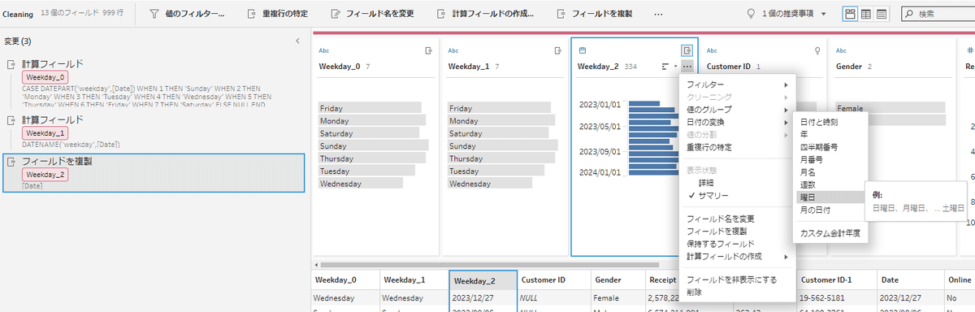Image resolution: width=975 pixels, height=312 pixels.
Task: Click the Weekday_1 Abc data type icon
Action: pyautogui.click(x=453, y=50)
